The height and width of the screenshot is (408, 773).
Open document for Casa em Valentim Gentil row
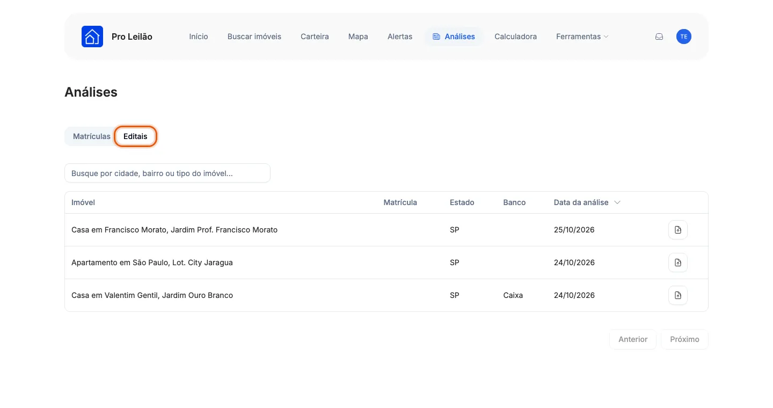[678, 295]
